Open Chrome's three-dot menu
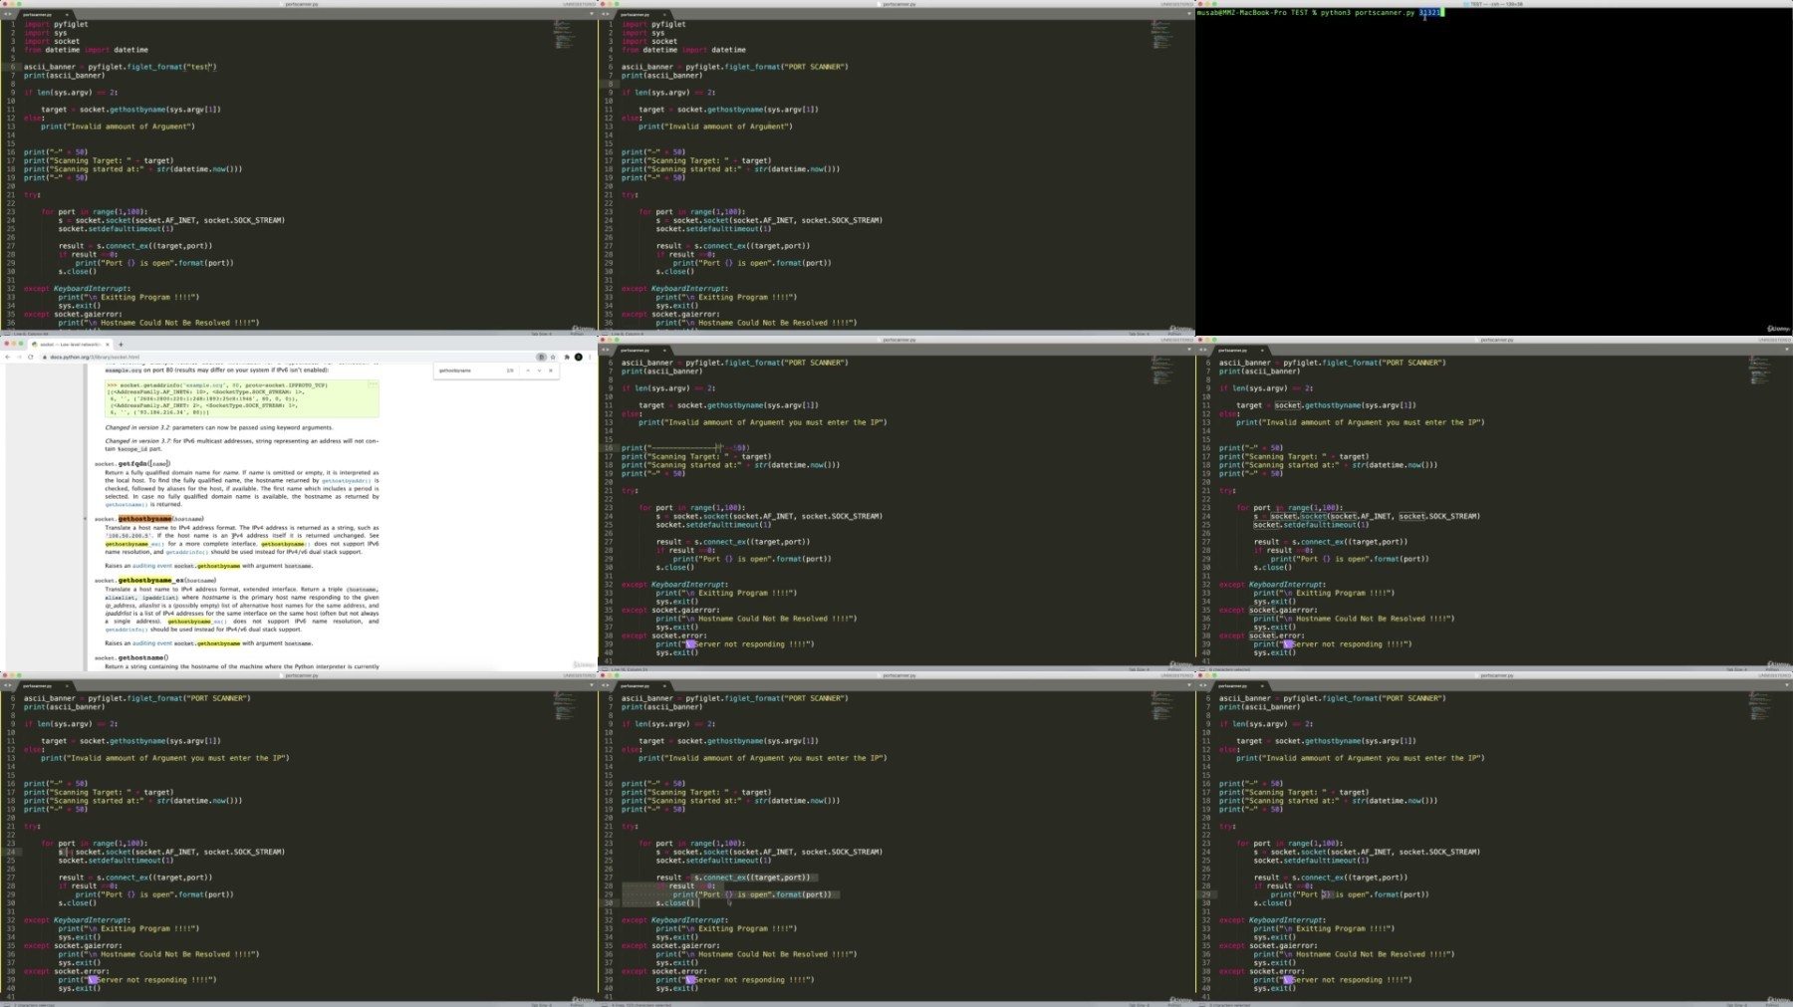This screenshot has height=1007, width=1793. coord(590,357)
